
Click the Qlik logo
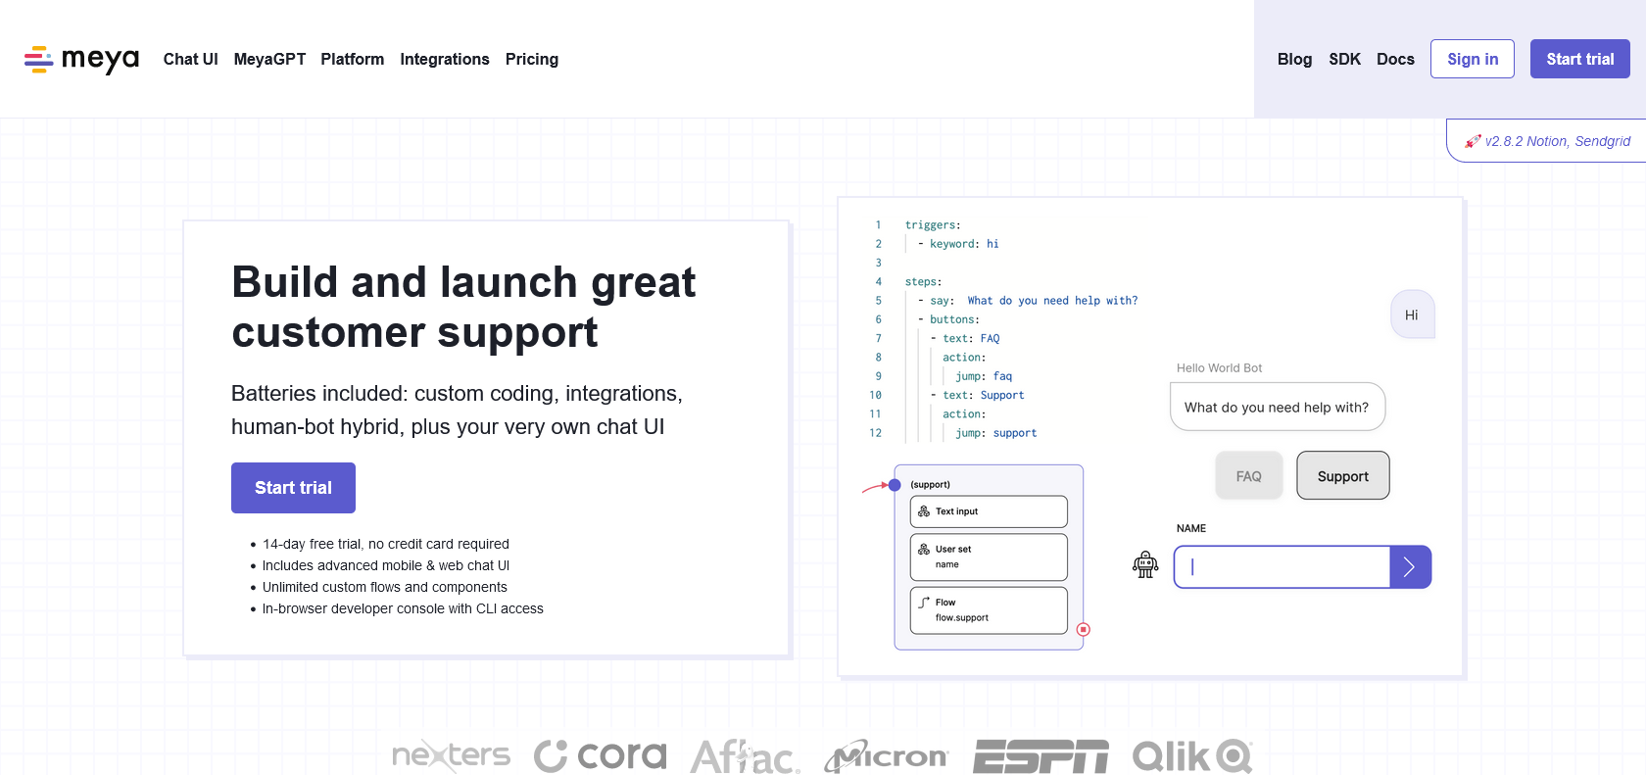[x=1192, y=756]
